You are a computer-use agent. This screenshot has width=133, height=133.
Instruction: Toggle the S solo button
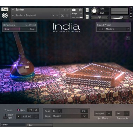pyautogui.click(x=87, y=10)
